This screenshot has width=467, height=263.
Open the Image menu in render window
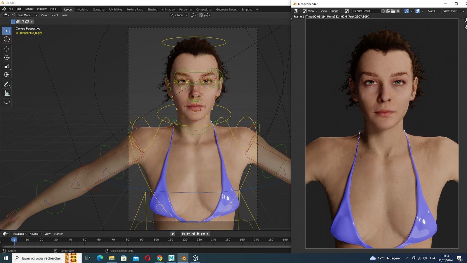pyautogui.click(x=334, y=11)
